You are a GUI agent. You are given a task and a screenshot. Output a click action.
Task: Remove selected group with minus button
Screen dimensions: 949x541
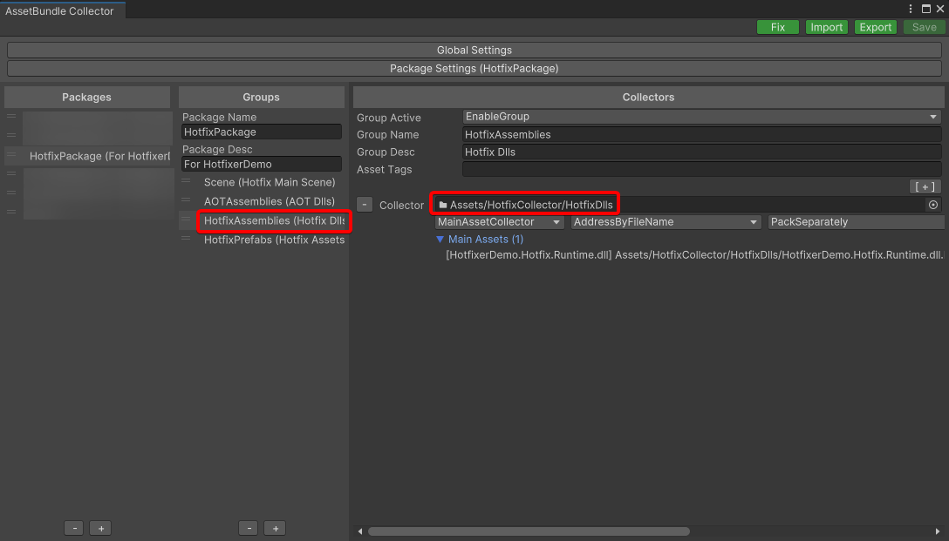249,528
